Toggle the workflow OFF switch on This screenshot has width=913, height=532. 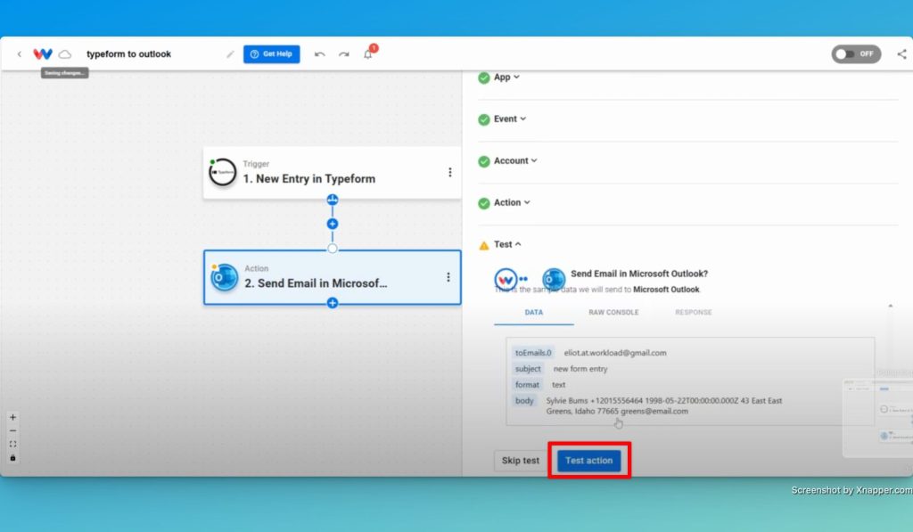856,54
